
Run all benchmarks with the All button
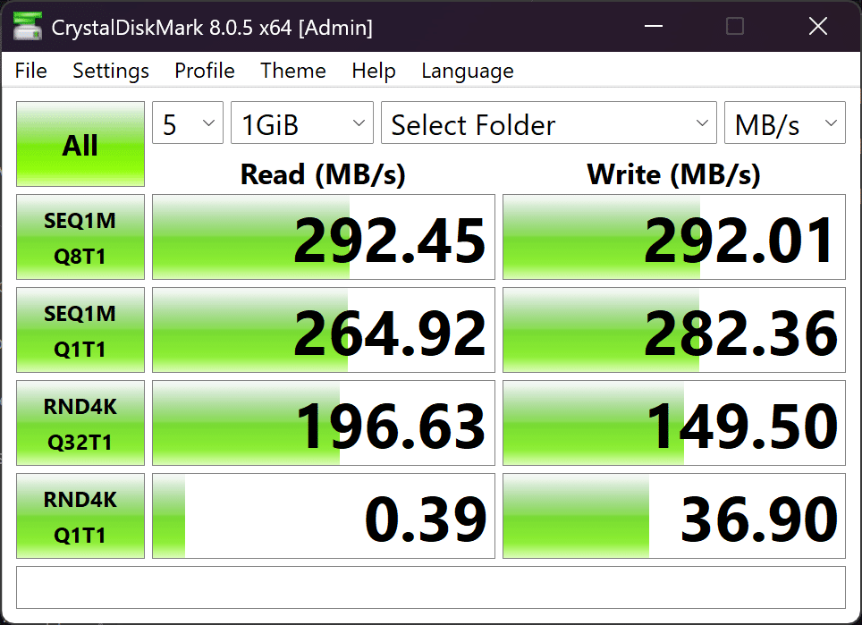coord(80,145)
